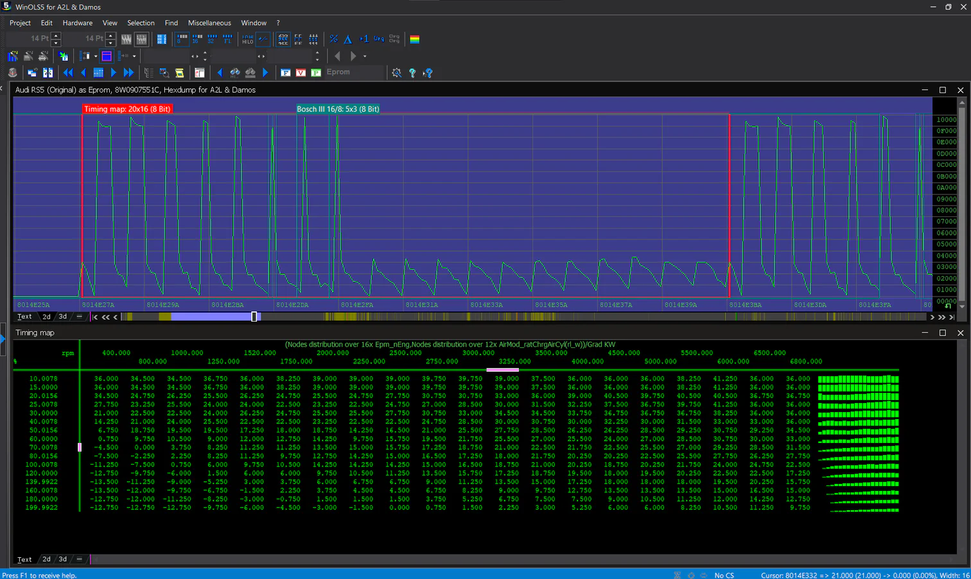Click the Eprom selector field
971x579 pixels.
[x=354, y=73]
